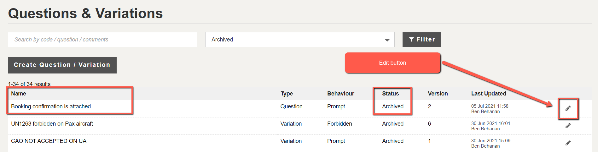Click the funnel icon in the Filter button

pyautogui.click(x=411, y=40)
